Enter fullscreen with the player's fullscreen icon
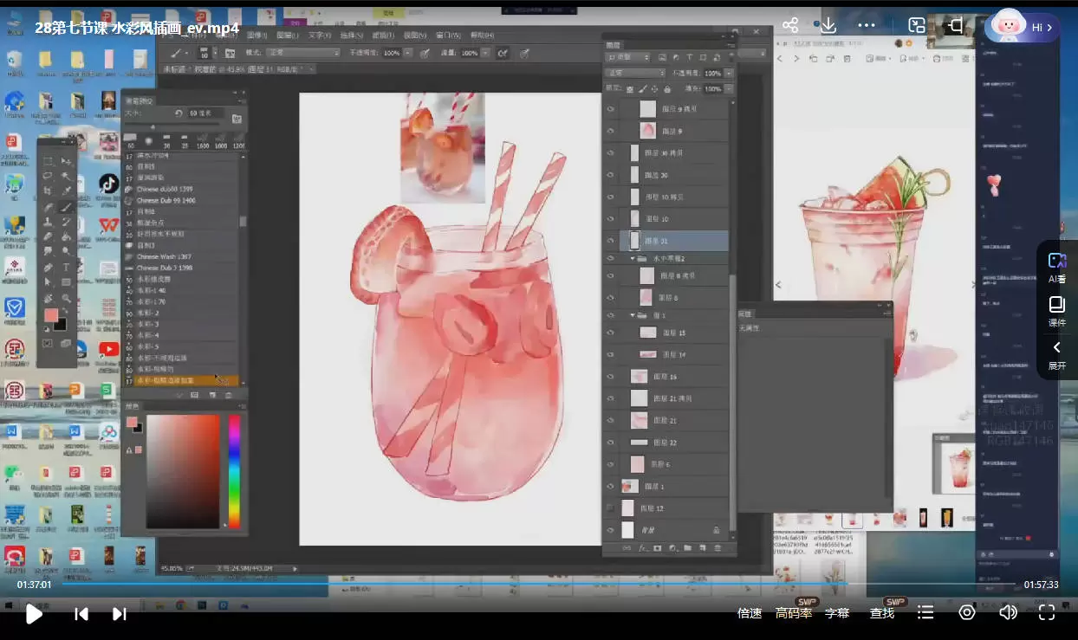The width and height of the screenshot is (1078, 640). (1047, 613)
